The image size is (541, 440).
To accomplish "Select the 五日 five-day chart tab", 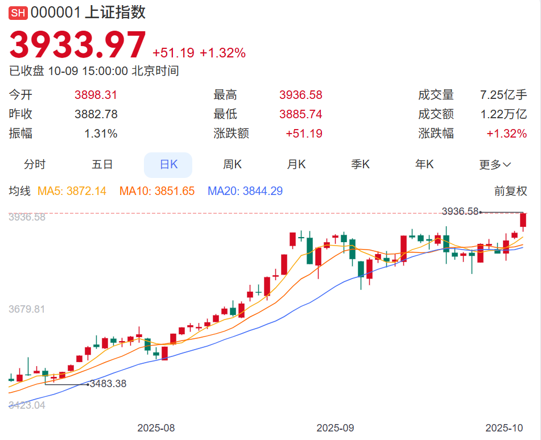I will click(102, 165).
